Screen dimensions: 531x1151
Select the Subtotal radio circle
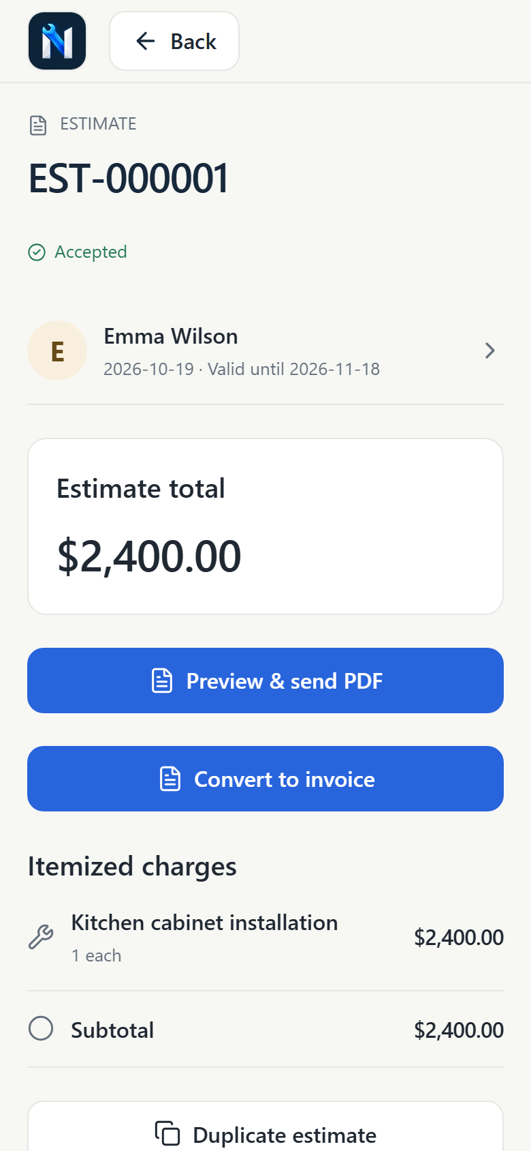click(41, 1028)
